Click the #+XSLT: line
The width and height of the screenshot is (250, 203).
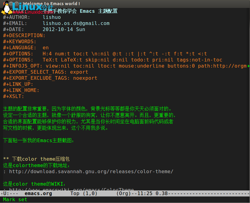[13, 96]
